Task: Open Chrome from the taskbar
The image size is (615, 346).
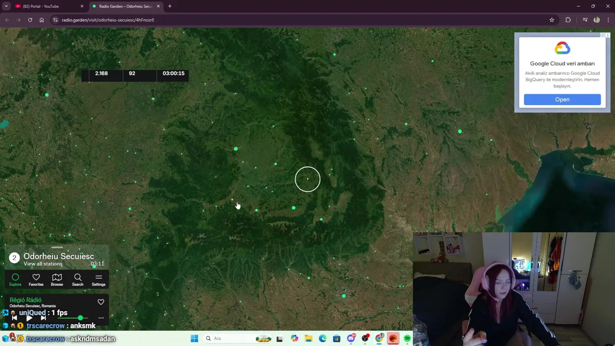Action: (x=379, y=338)
